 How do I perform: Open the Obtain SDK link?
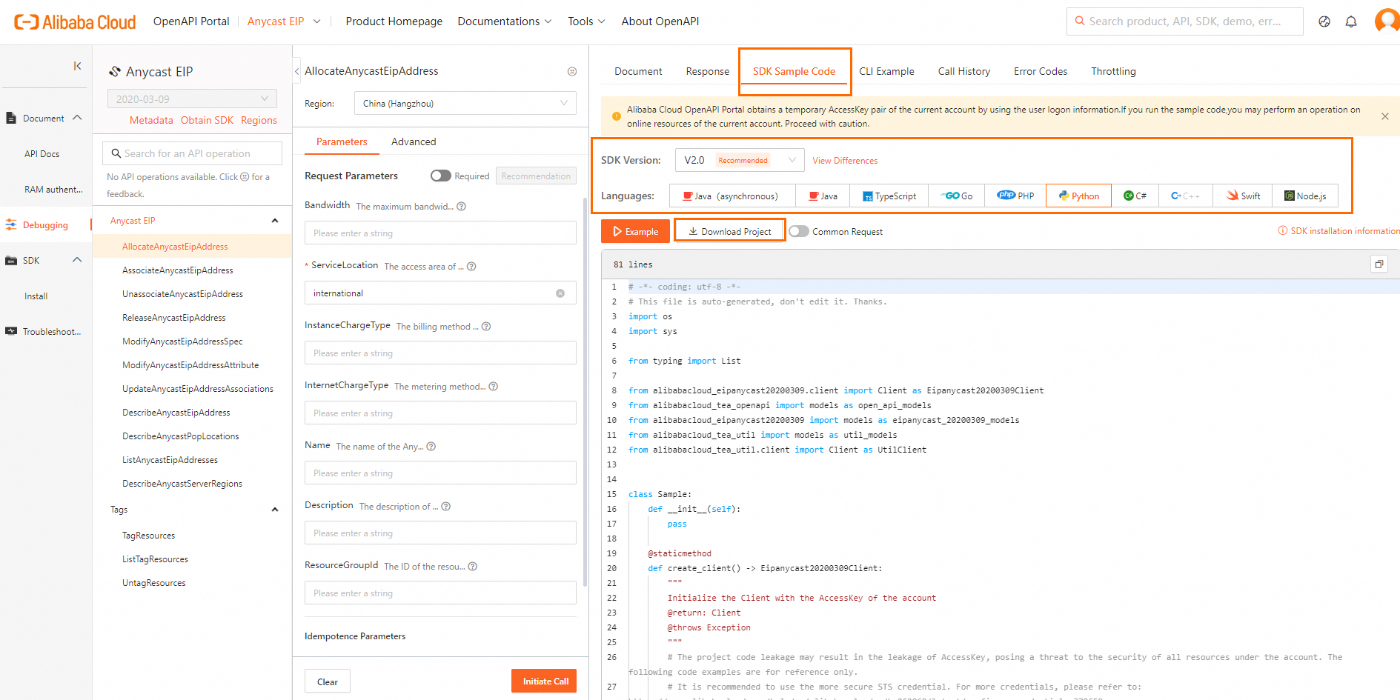(207, 121)
